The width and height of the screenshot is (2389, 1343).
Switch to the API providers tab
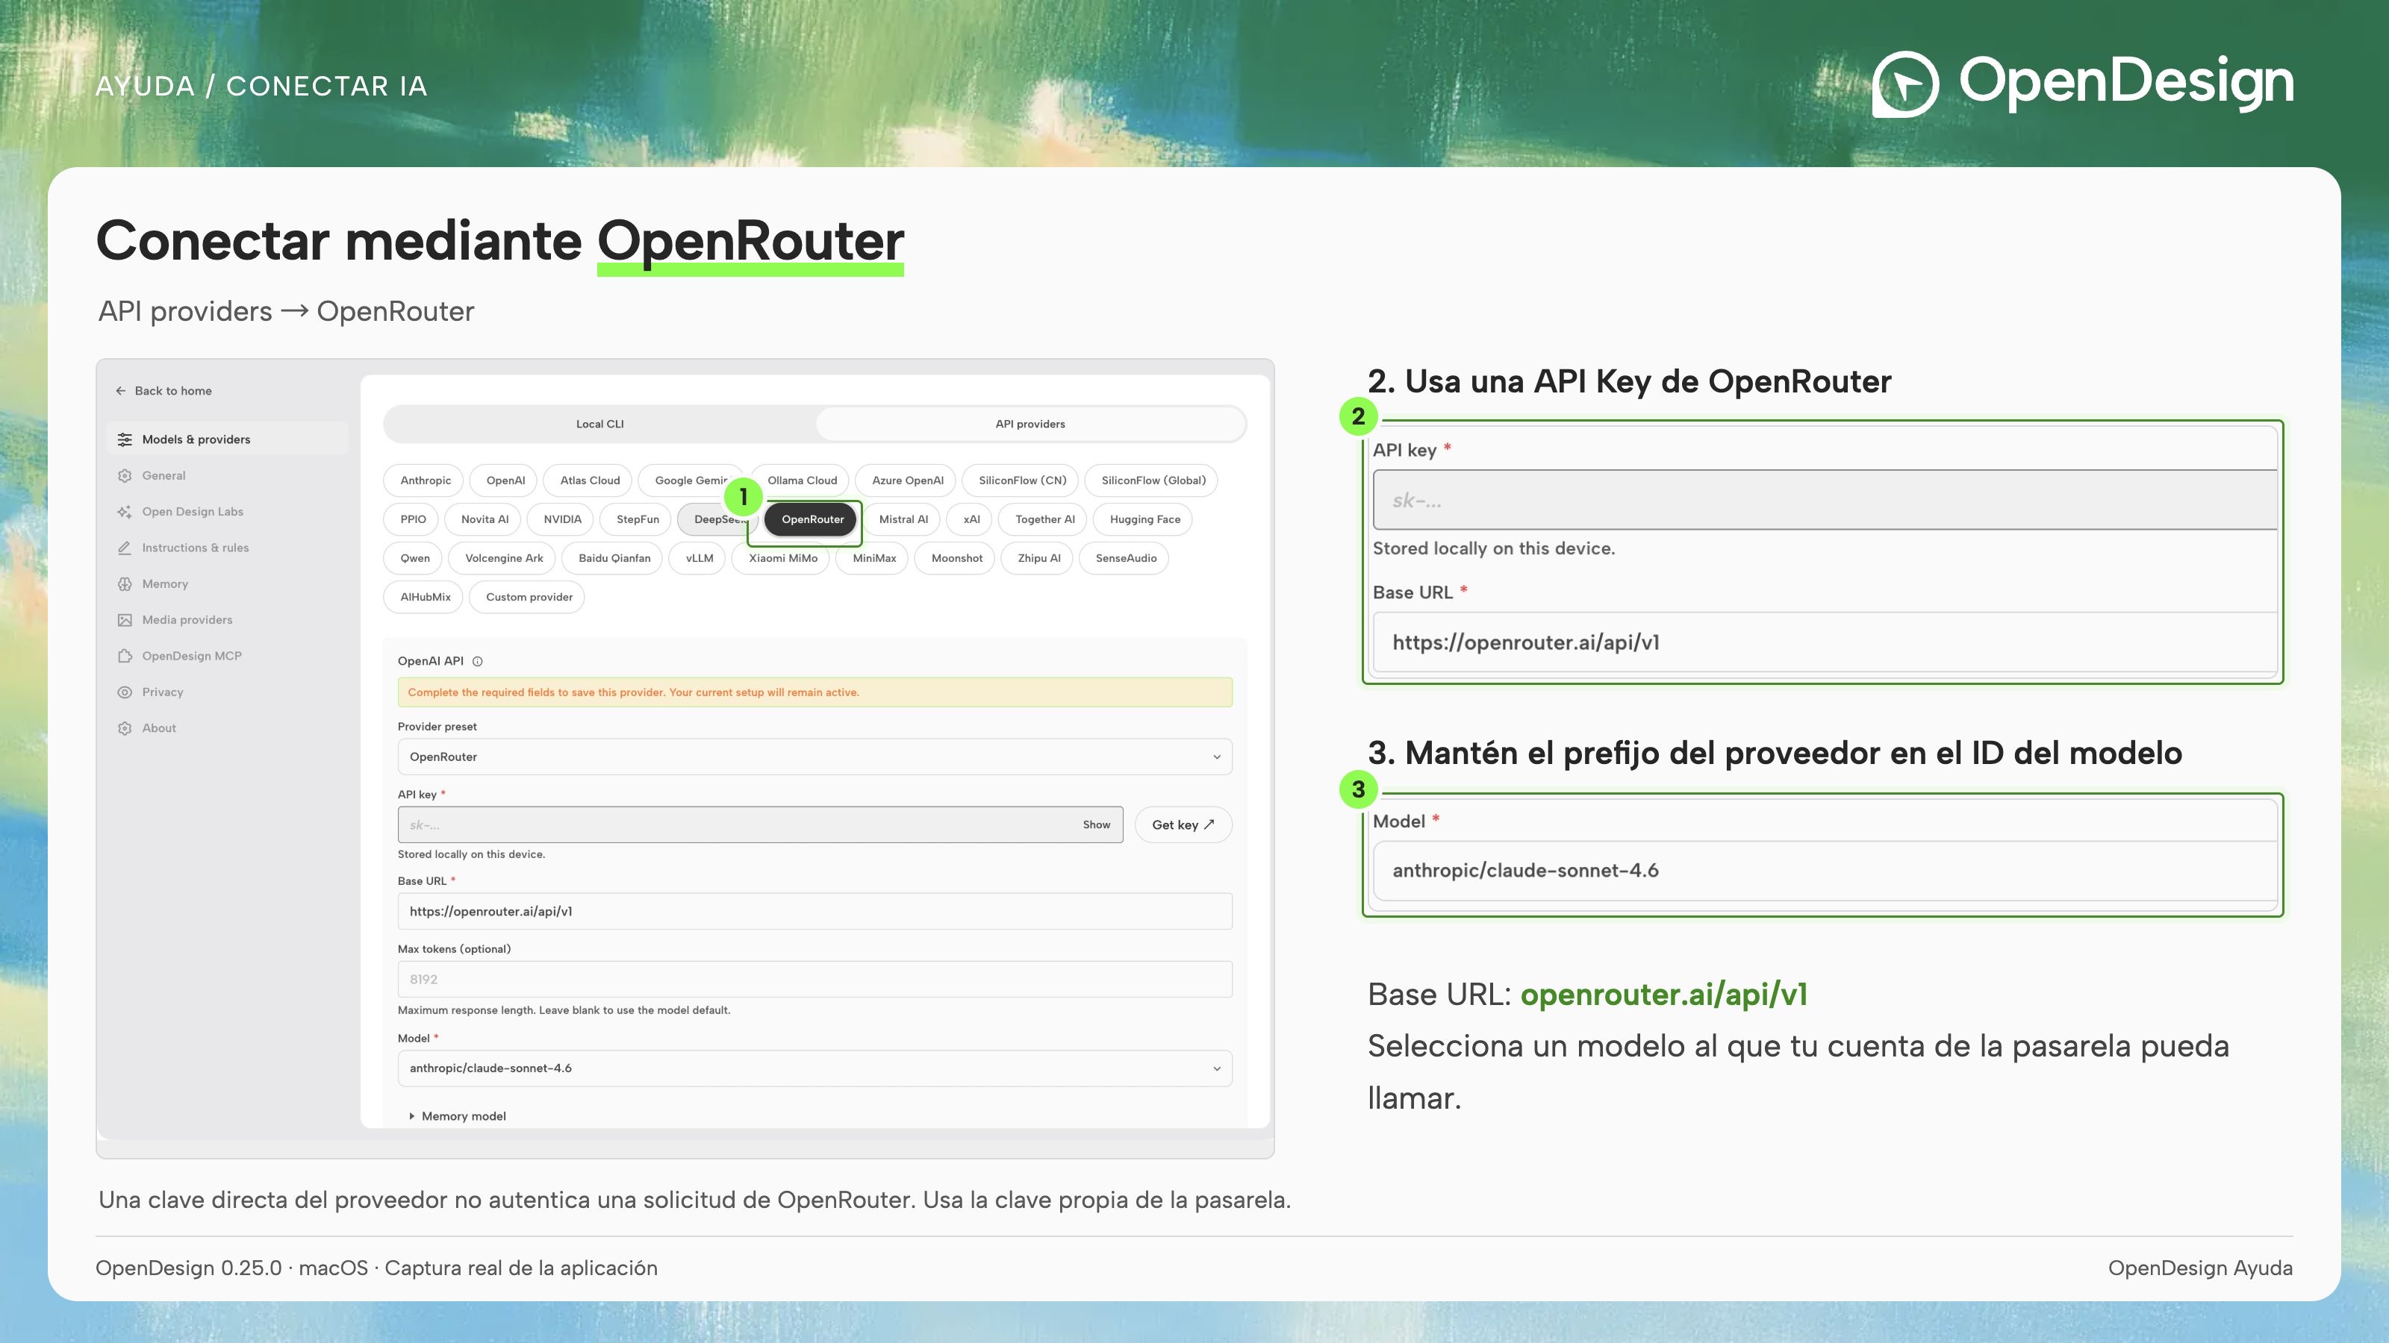click(1030, 425)
